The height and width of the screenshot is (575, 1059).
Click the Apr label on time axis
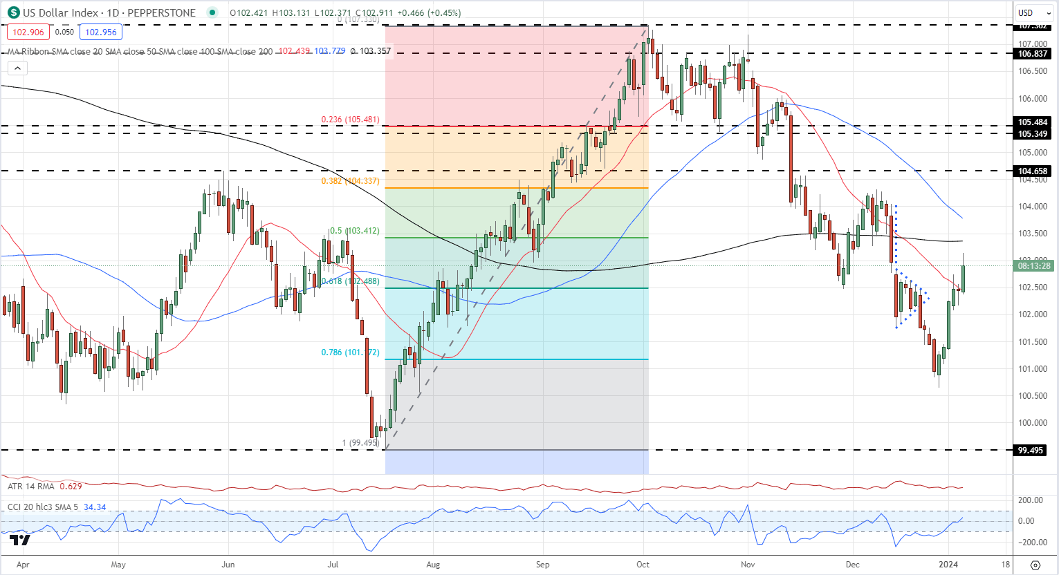(x=23, y=565)
